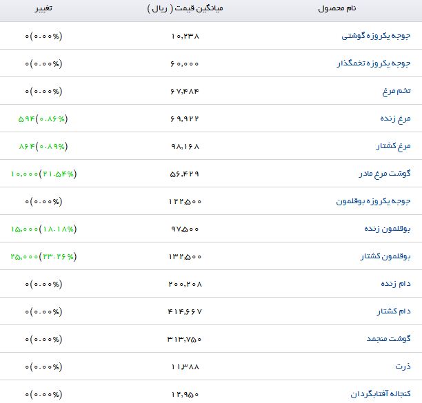Click the green change ۱۰,۰۰۰(۲۱.۵۴%) value
The width and height of the screenshot is (422, 403).
pos(44,174)
